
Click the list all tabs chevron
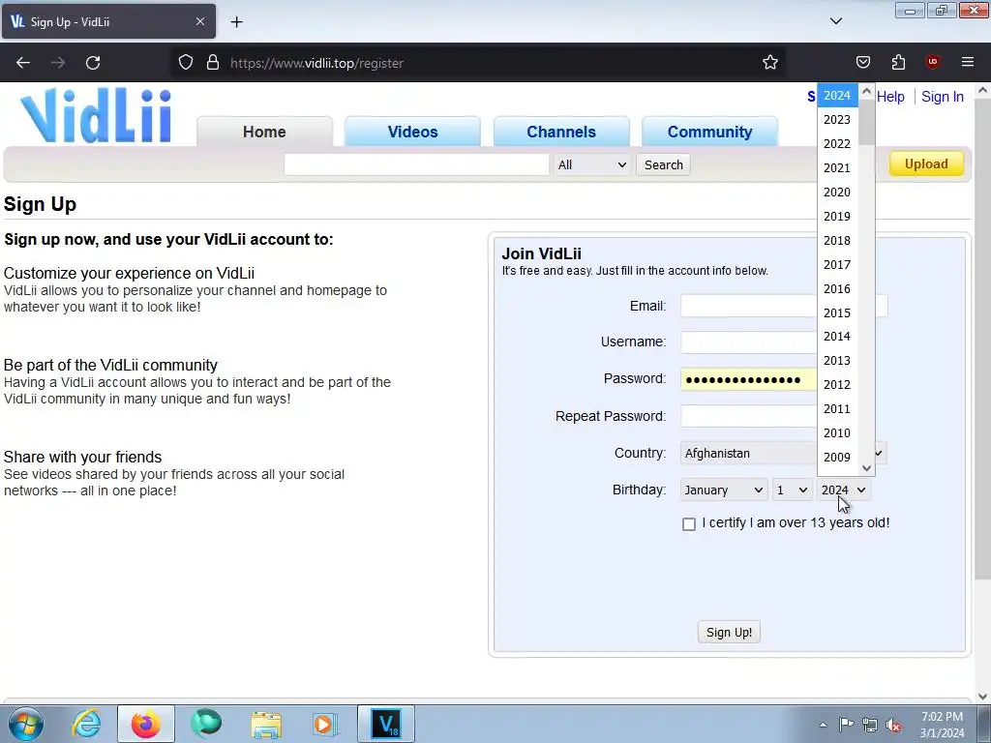[x=835, y=21]
